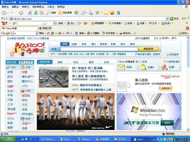190x142 pixels.
Task: Expand the Yahoo toolbar overflow chevron
Action: click(x=187, y=23)
